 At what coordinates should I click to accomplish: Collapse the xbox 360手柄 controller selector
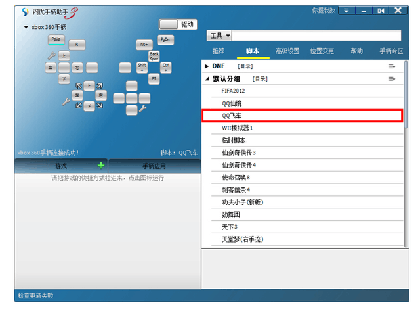(x=26, y=27)
